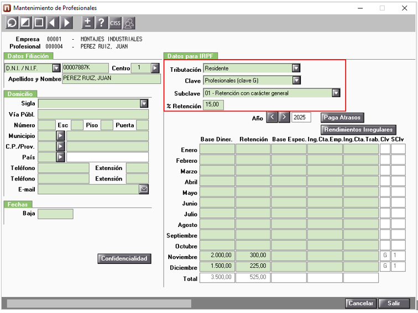Click Total Base Diner. value 3.500,00

(217, 278)
